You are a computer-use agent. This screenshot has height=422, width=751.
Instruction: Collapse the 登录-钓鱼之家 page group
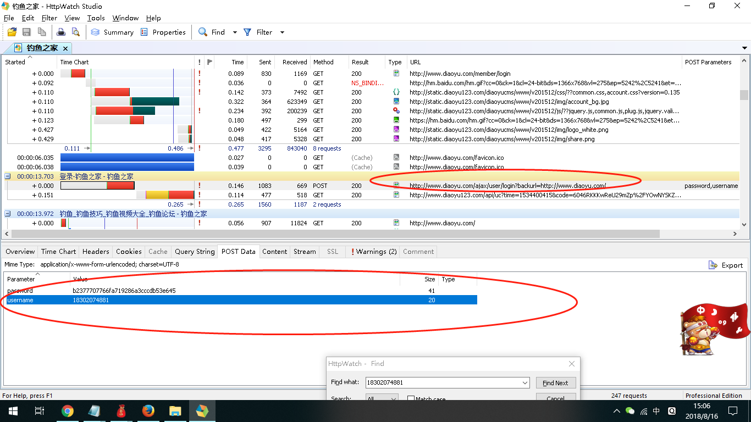tap(8, 176)
